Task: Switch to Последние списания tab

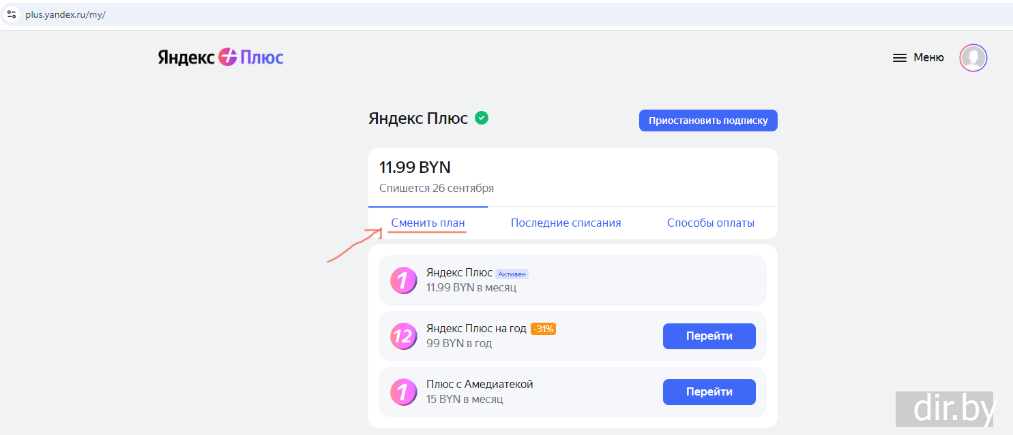Action: (566, 223)
